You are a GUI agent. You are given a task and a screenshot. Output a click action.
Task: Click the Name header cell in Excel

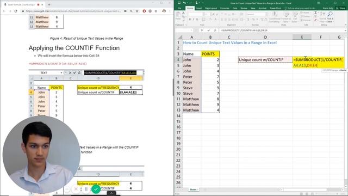[192, 54]
